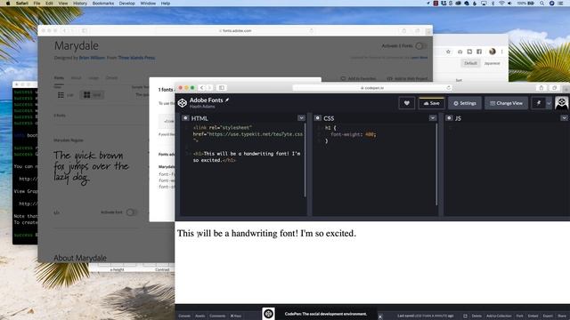Click Brian Willson designer link
570x320 pixels.
[x=92, y=58]
